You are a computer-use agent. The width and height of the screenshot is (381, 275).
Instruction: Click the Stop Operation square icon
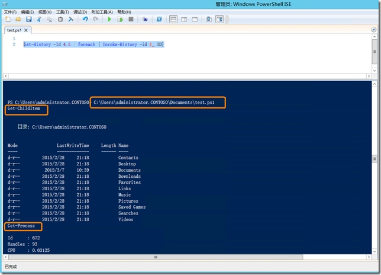131,19
